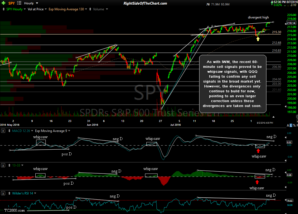Image resolution: width=298 pixels, height=214 pixels.
Task: Close the 13-33 histogram indicator pane
Action: pyautogui.click(x=3, y=165)
